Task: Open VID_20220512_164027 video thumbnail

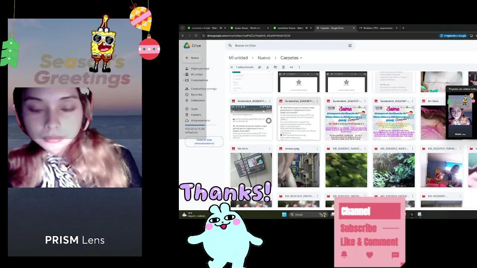Action: pyautogui.click(x=346, y=170)
